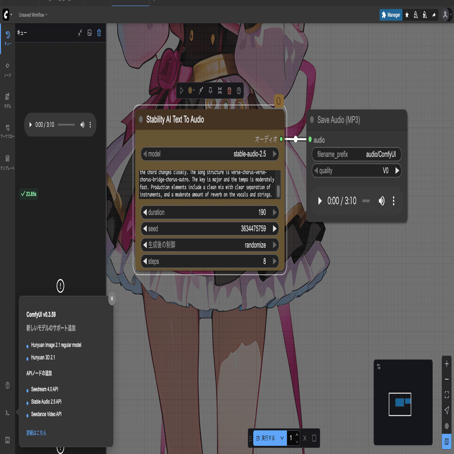The image size is (454, 454).
Task: Click the share arrow icon in top bar
Action: (434, 15)
